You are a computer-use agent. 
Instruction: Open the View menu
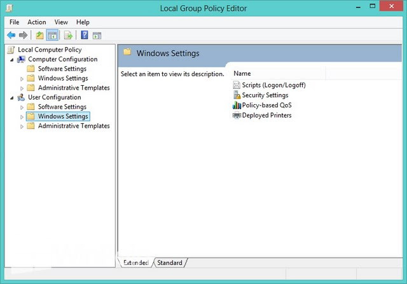click(61, 22)
